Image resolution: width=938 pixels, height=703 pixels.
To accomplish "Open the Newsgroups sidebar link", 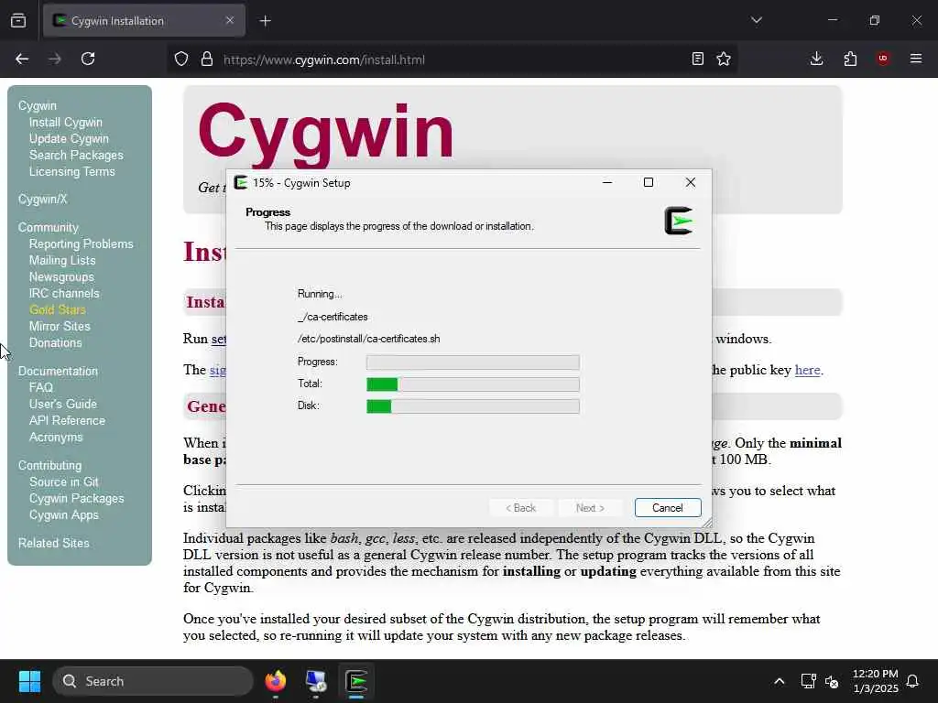I will (61, 276).
